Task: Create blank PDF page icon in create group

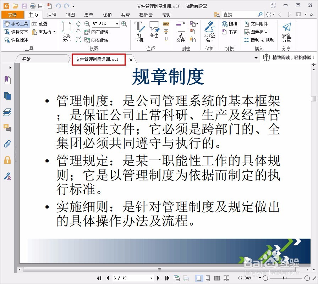Action: pos(192,32)
